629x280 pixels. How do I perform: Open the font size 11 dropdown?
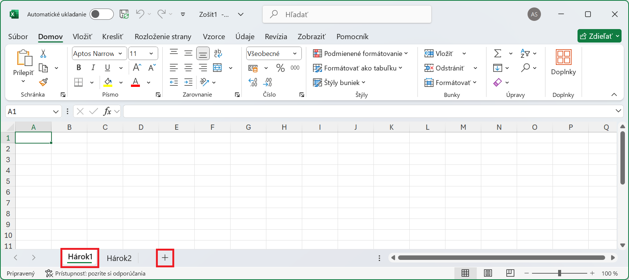[151, 53]
